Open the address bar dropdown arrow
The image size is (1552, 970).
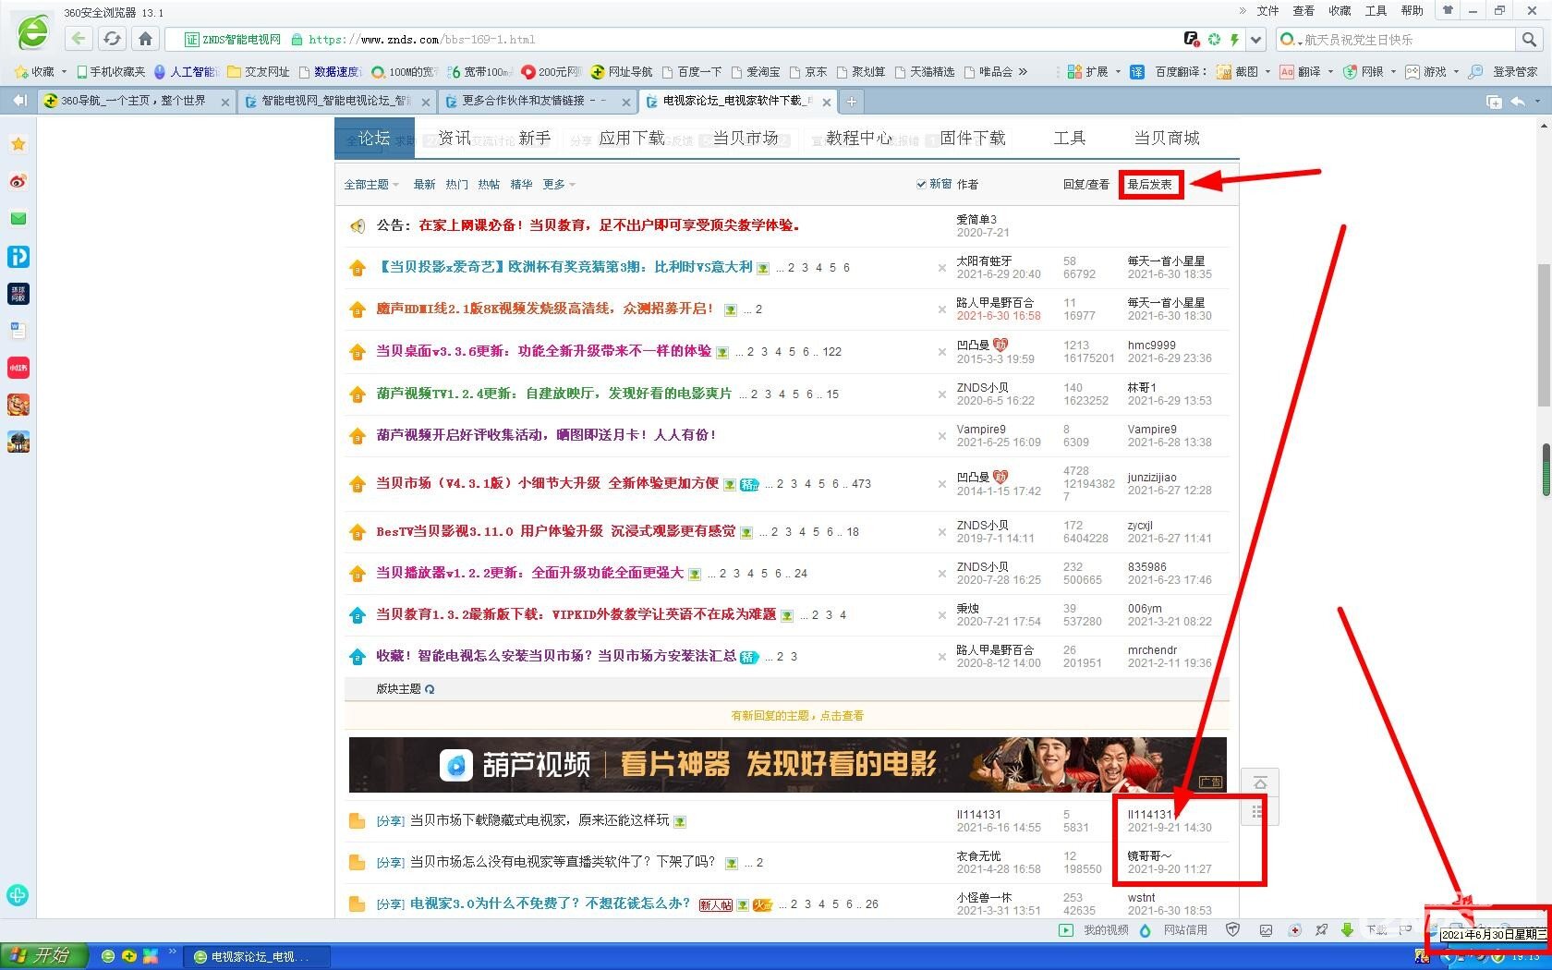(1255, 40)
